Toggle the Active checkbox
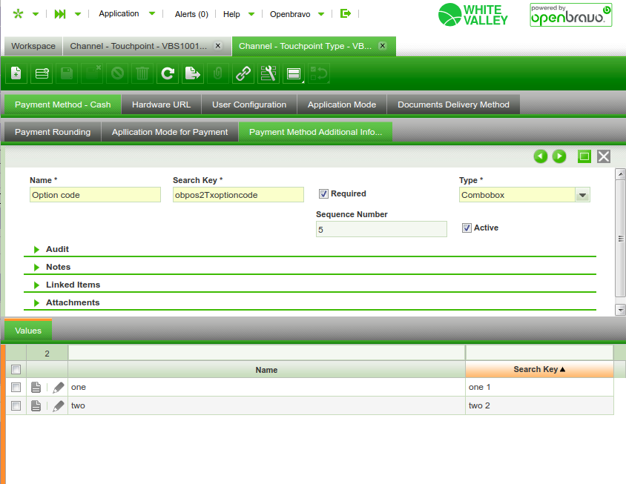 (x=467, y=228)
